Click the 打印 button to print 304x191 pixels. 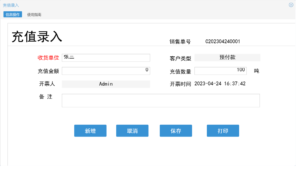click(223, 131)
